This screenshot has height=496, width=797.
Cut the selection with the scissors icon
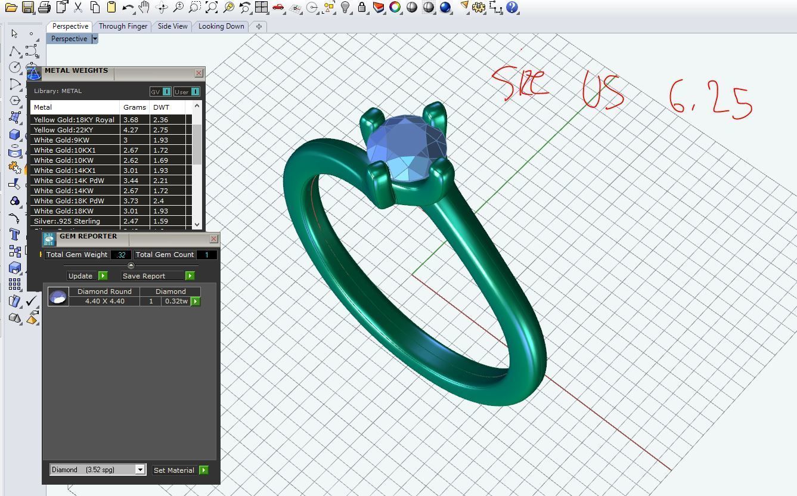[77, 8]
